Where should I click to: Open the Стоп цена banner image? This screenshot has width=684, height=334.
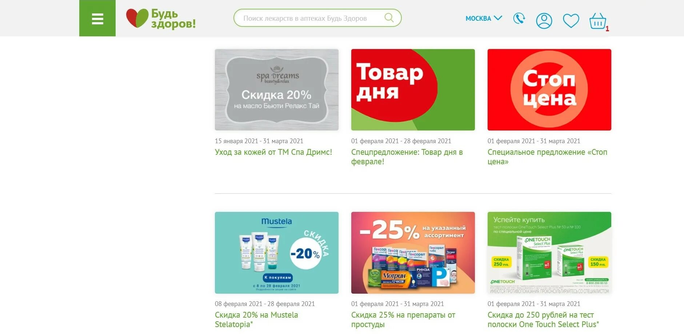tap(549, 90)
